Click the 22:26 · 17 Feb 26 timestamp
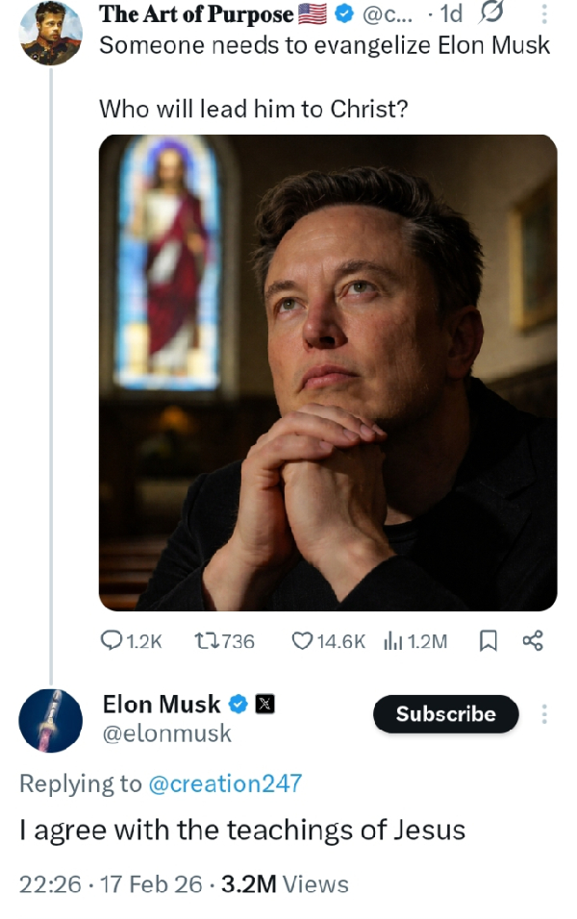Image resolution: width=577 pixels, height=919 pixels. (109, 884)
